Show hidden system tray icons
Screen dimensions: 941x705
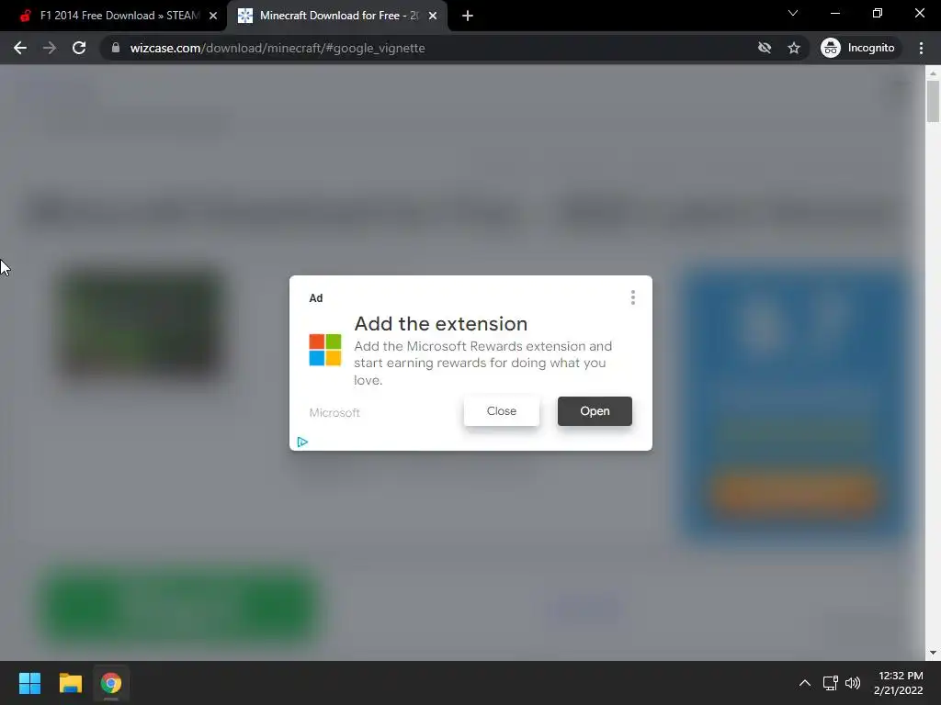coord(805,683)
